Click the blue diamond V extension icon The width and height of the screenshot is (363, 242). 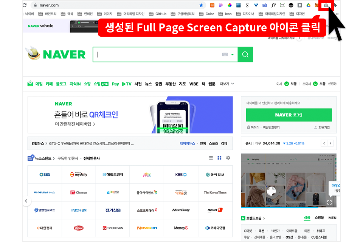256,5
